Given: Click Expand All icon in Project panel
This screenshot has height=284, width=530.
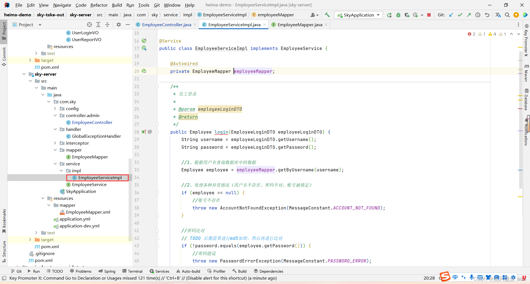Looking at the screenshot, I should (x=98, y=25).
